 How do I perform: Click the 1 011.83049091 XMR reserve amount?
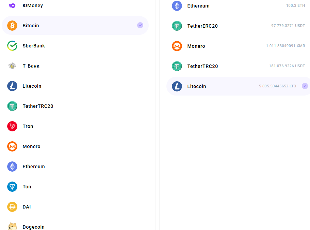pos(285,46)
